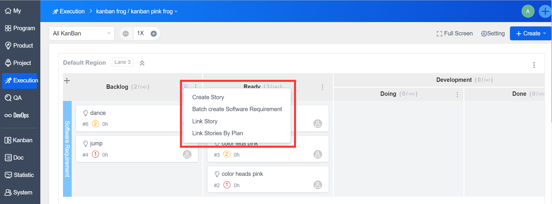
Task: Choose Batch create Software Requirement
Action: (x=237, y=109)
